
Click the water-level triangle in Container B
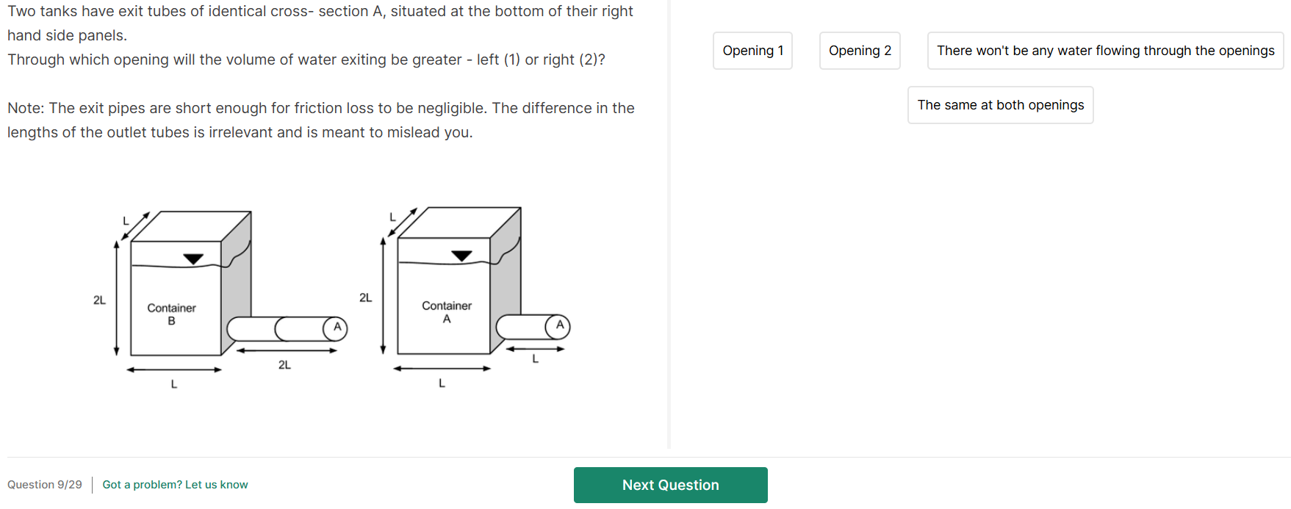click(193, 259)
